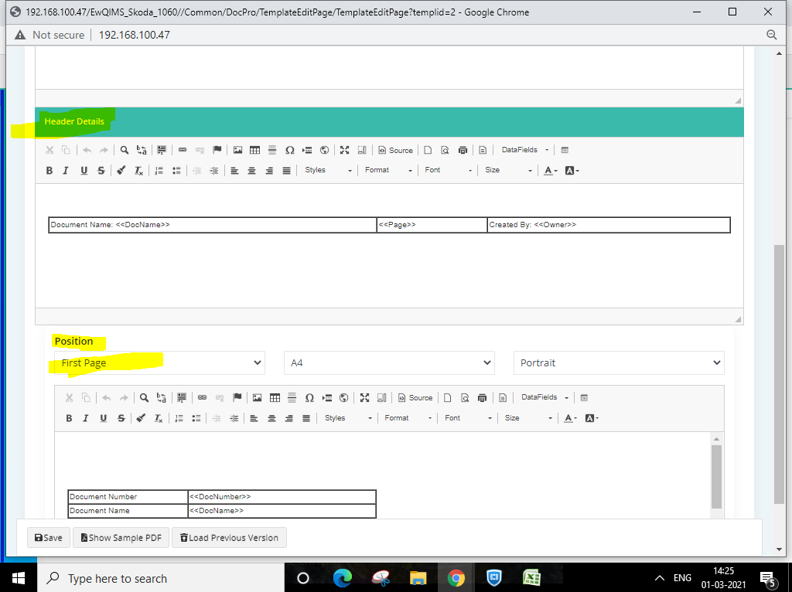Click Replace icon in Header Details toolbar

142,150
